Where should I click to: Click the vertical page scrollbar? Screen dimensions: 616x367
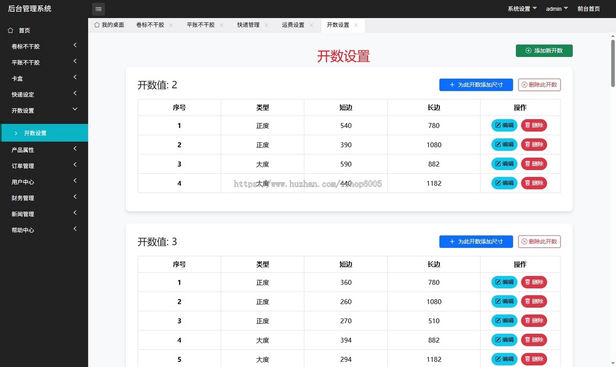(612, 63)
